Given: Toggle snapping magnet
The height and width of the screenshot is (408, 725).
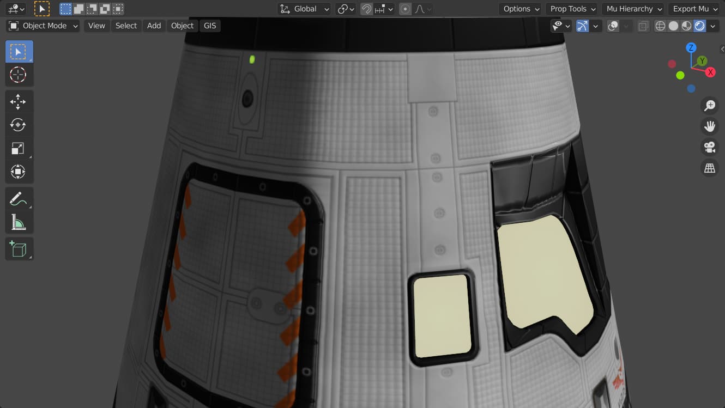Looking at the screenshot, I should (x=366, y=9).
